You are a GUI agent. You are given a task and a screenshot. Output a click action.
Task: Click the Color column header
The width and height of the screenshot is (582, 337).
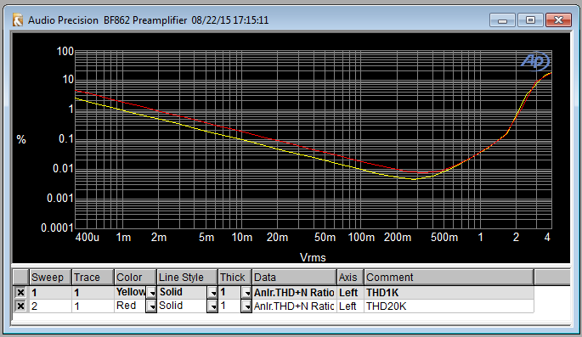[x=135, y=278]
